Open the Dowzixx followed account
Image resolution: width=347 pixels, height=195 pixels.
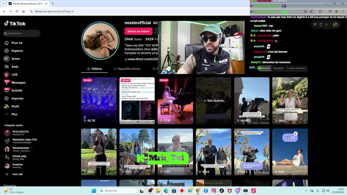coord(14,166)
